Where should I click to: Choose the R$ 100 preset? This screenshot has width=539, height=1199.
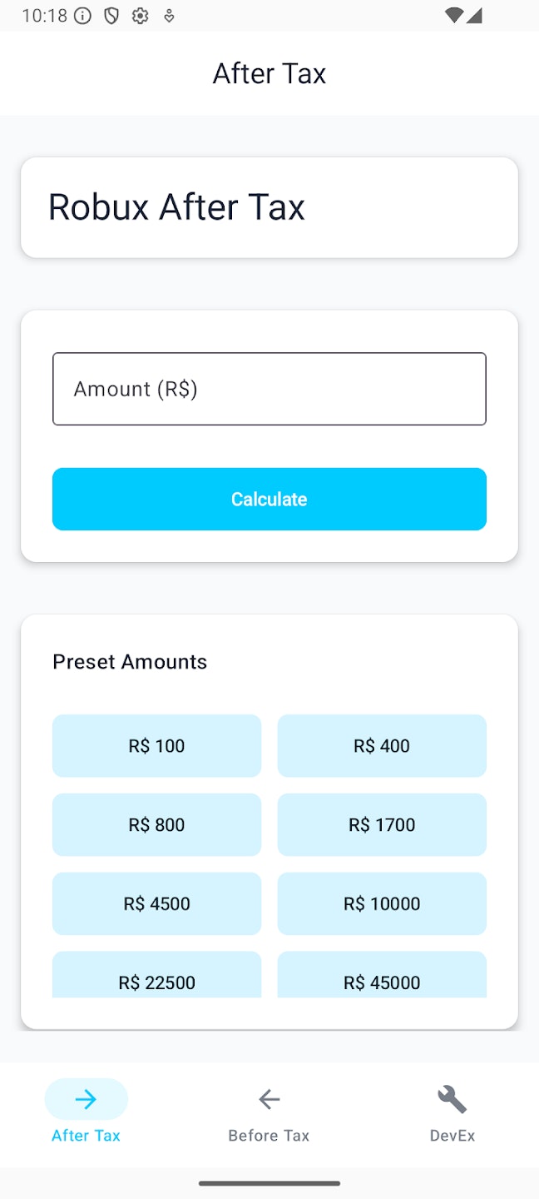[x=156, y=745]
